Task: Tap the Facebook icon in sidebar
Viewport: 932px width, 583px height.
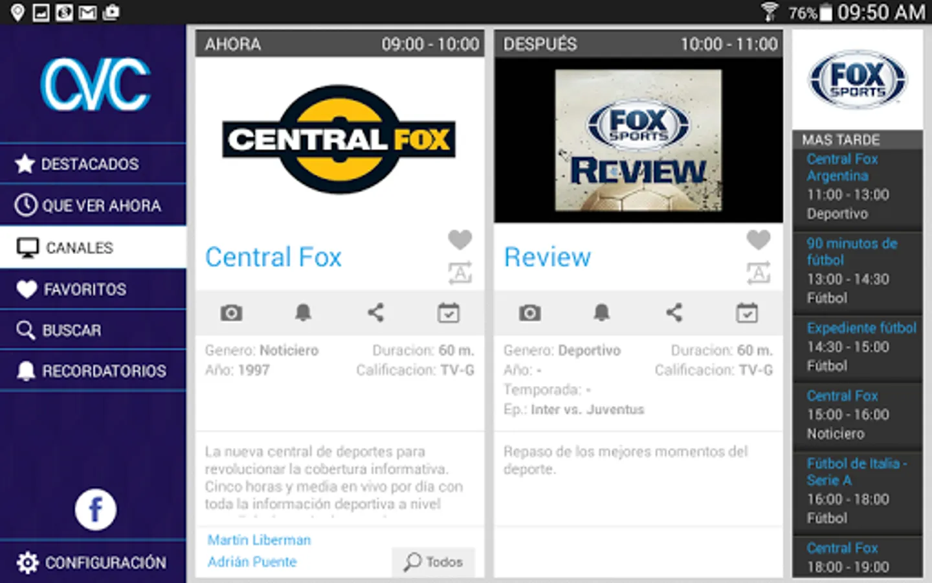Action: [x=95, y=510]
